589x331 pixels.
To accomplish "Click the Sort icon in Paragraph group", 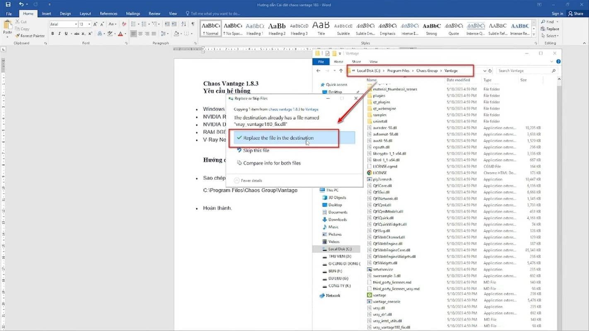I will coord(184,24).
